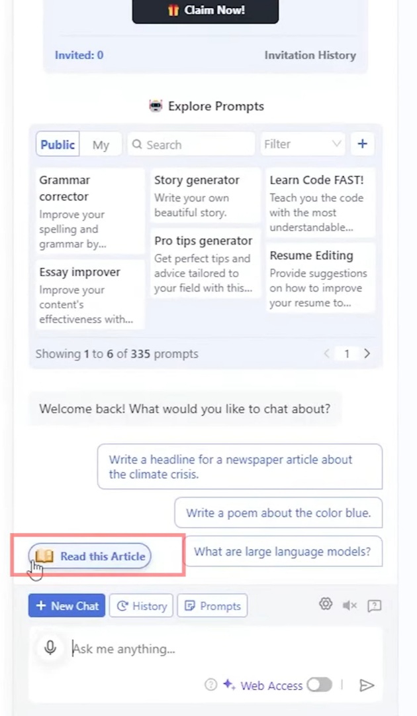Image resolution: width=417 pixels, height=716 pixels.
Task: Open the settings gear icon
Action: [x=326, y=604]
